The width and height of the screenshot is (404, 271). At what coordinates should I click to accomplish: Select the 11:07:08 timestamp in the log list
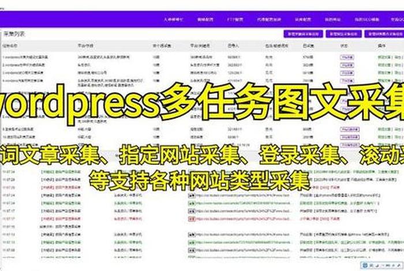[9, 250]
